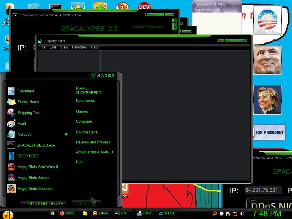Click console scrollbar up arrow button
The height and width of the screenshot is (219, 292).
[x=175, y=21]
